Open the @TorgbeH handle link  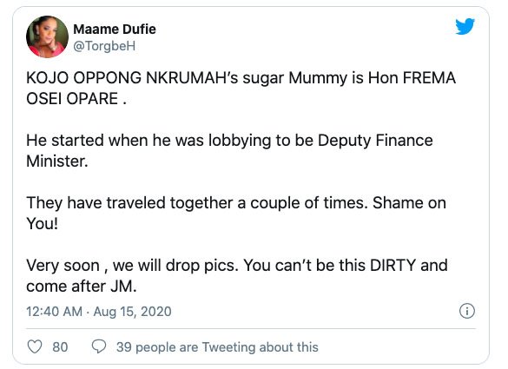tap(104, 46)
